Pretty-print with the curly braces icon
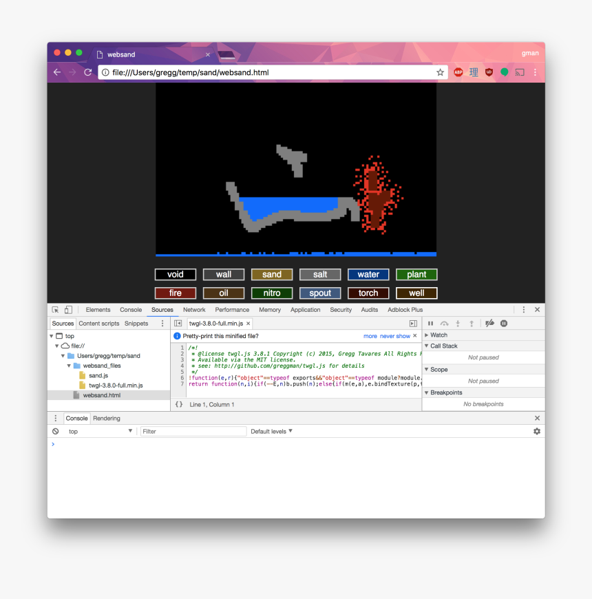 click(179, 405)
